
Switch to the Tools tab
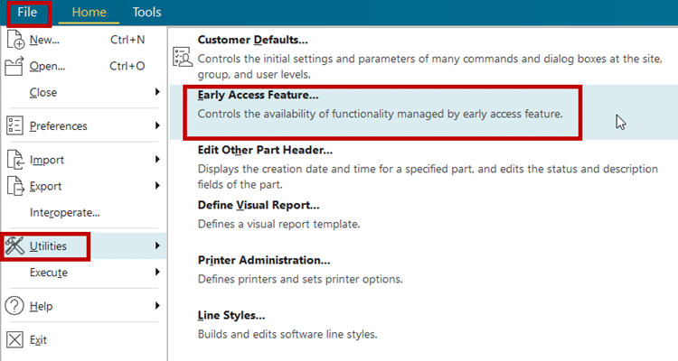click(x=146, y=13)
